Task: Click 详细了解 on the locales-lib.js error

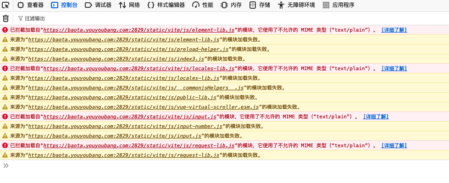Action: (x=394, y=68)
